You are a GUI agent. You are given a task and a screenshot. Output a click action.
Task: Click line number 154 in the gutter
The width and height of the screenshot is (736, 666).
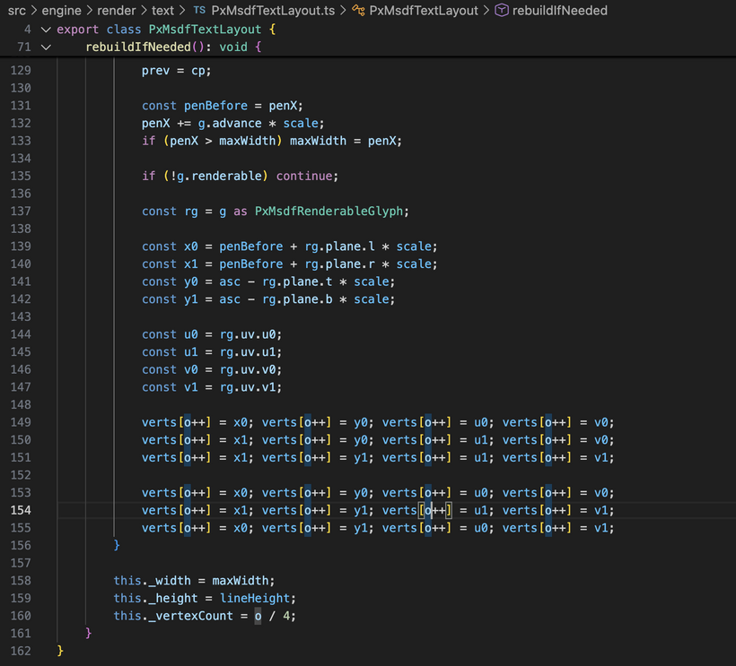[x=20, y=510]
